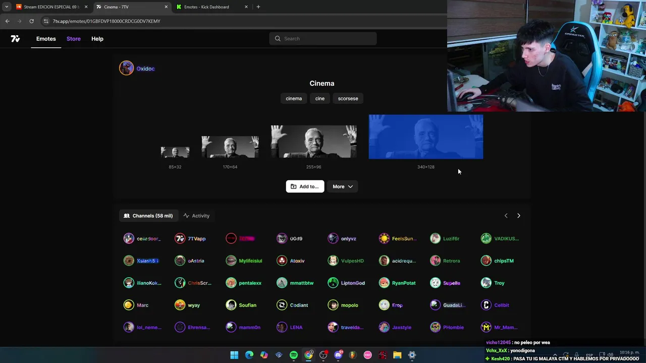Image resolution: width=646 pixels, height=363 pixels.
Task: Click the 7TV logo icon
Action: (15, 39)
